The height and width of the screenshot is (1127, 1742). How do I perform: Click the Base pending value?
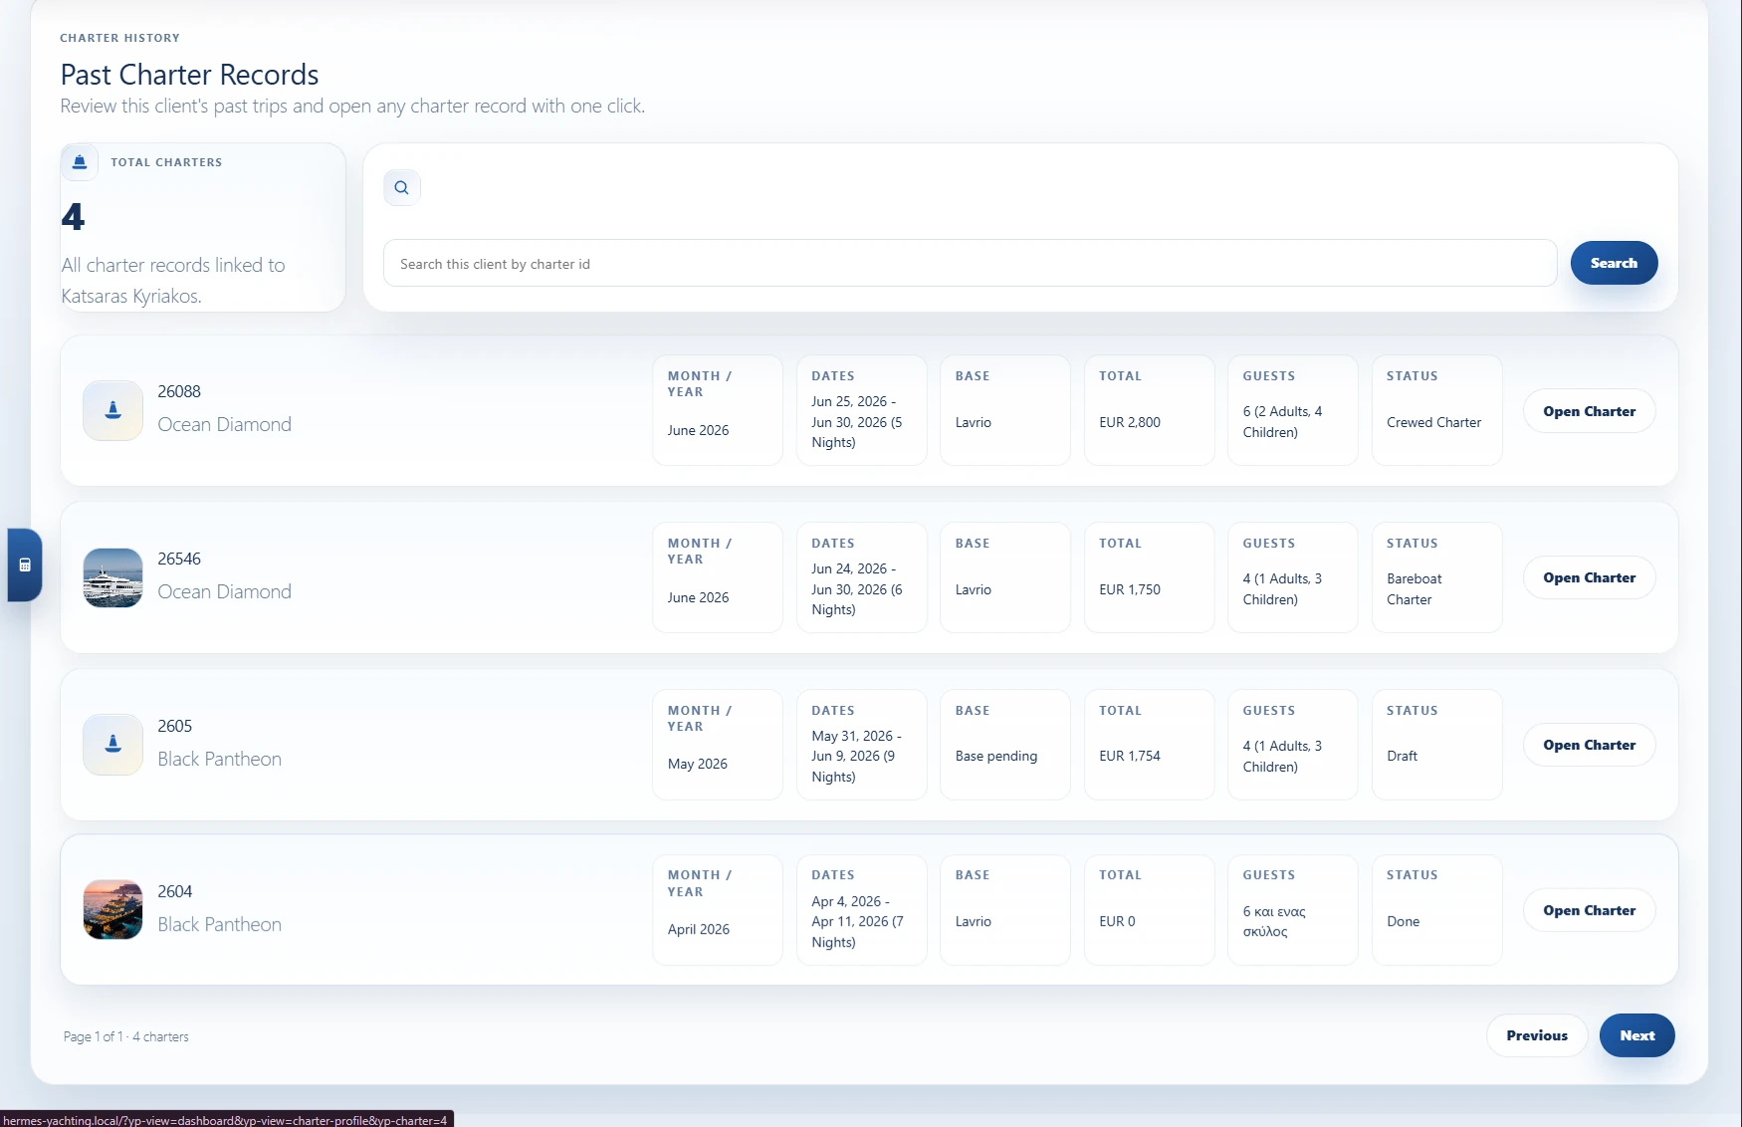pyautogui.click(x=996, y=756)
